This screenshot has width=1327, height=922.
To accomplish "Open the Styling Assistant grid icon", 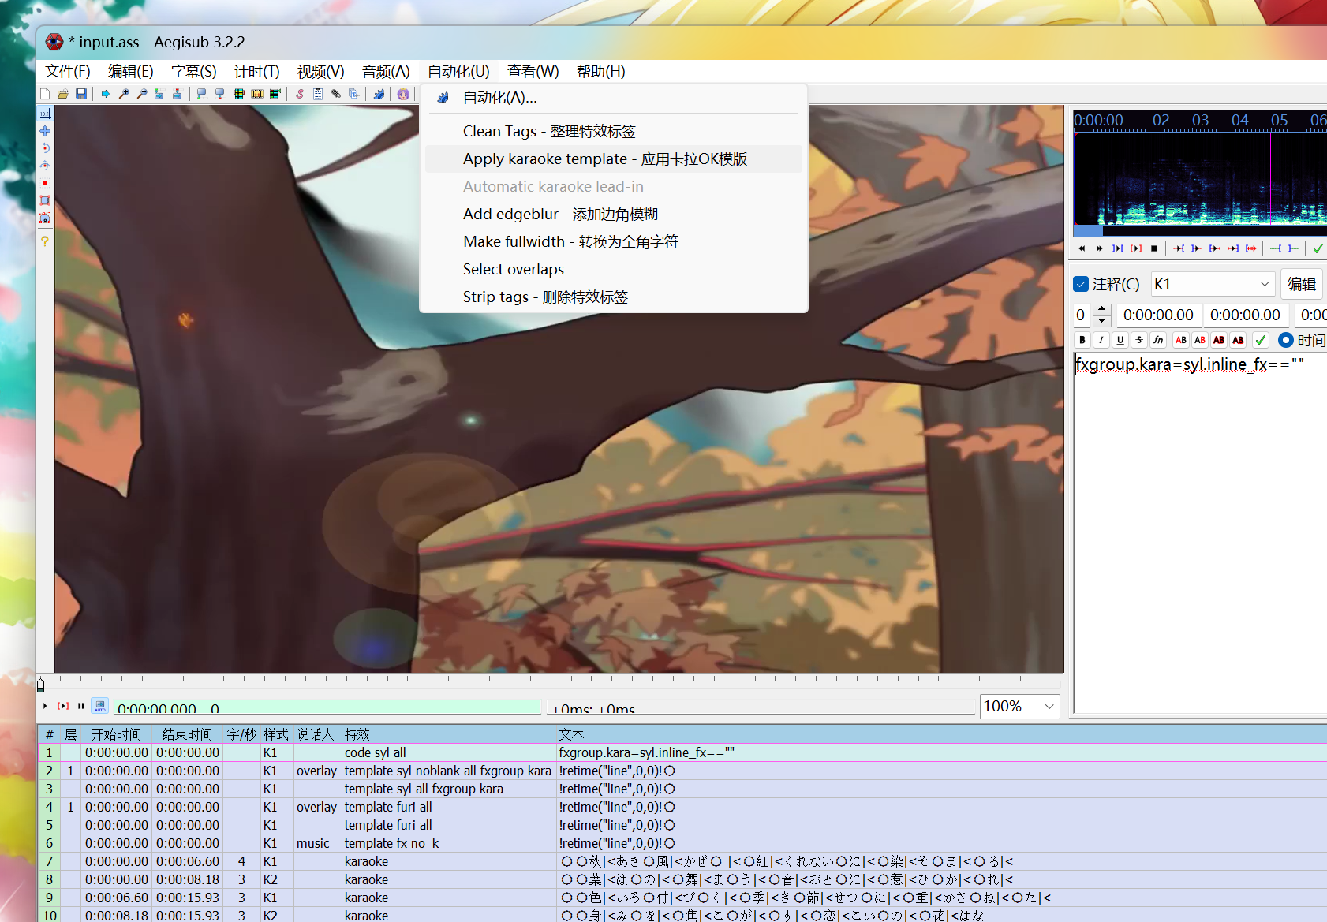I will click(x=239, y=94).
